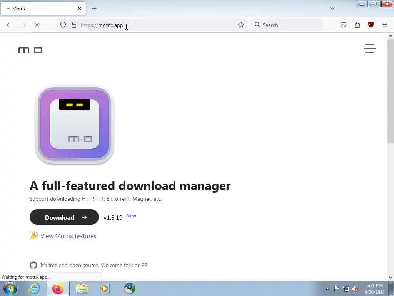Click the v1.8.19 version text
The width and height of the screenshot is (394, 296).
coord(113,218)
